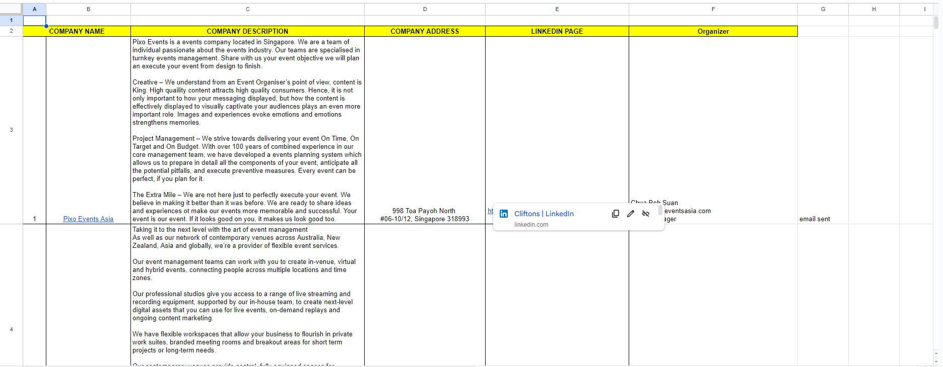The image size is (943, 367).
Task: Select column B header
Action: pos(89,9)
